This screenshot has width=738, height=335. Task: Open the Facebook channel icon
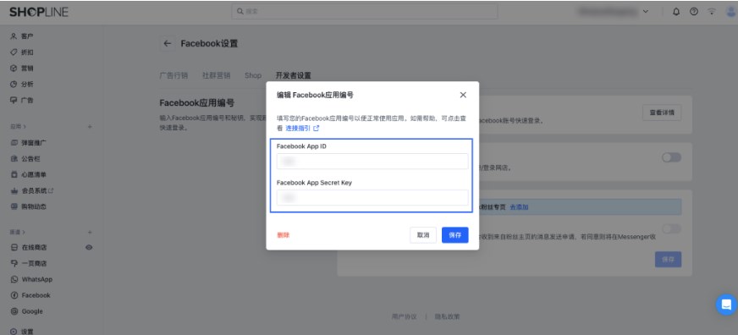pos(14,295)
